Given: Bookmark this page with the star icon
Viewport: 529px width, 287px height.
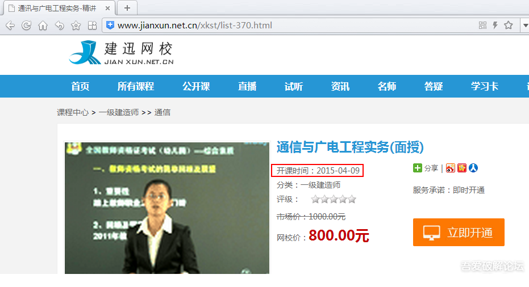Looking at the screenshot, I should pyautogui.click(x=509, y=25).
